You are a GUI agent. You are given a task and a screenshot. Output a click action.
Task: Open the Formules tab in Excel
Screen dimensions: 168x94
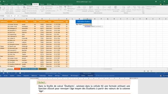pyautogui.click(x=29, y=4)
